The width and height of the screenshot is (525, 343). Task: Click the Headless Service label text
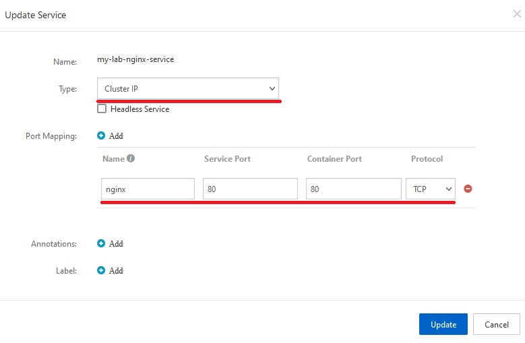point(140,108)
